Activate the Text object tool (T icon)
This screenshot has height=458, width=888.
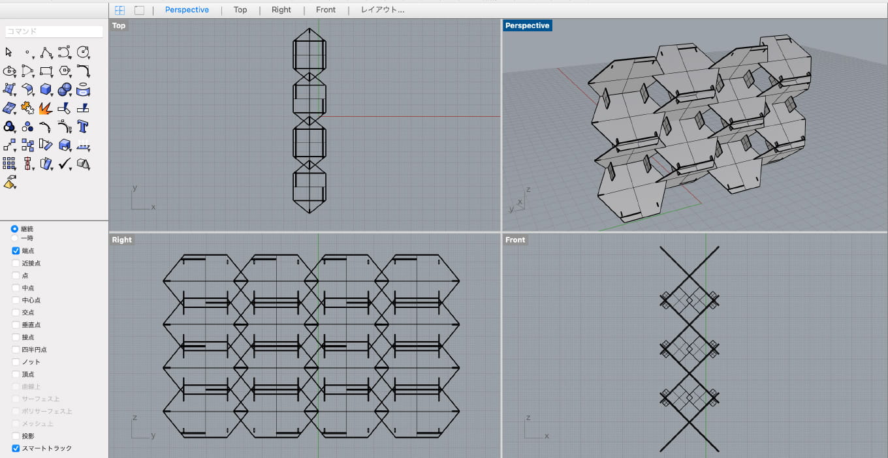click(x=82, y=126)
